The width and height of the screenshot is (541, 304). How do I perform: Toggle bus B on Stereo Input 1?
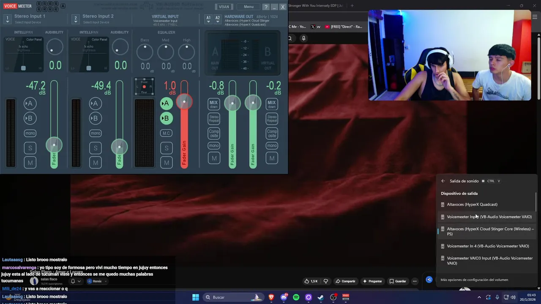[x=30, y=118]
